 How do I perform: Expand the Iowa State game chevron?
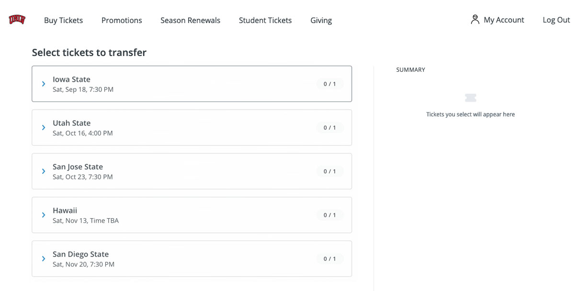(x=44, y=84)
